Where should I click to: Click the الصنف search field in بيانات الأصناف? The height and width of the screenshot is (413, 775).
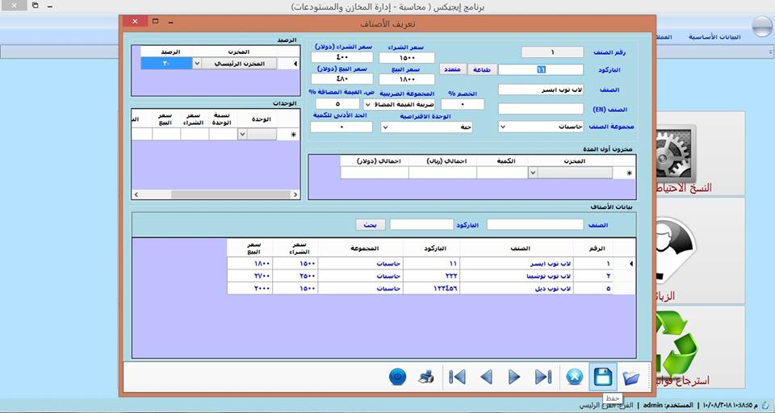point(535,225)
